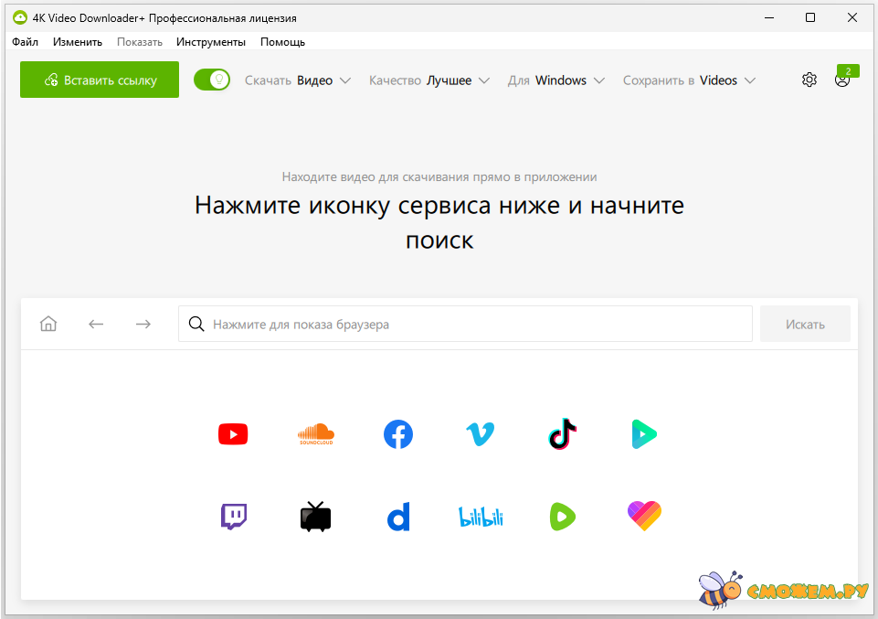Open the SoundCloud service icon
878x619 pixels.
(316, 434)
